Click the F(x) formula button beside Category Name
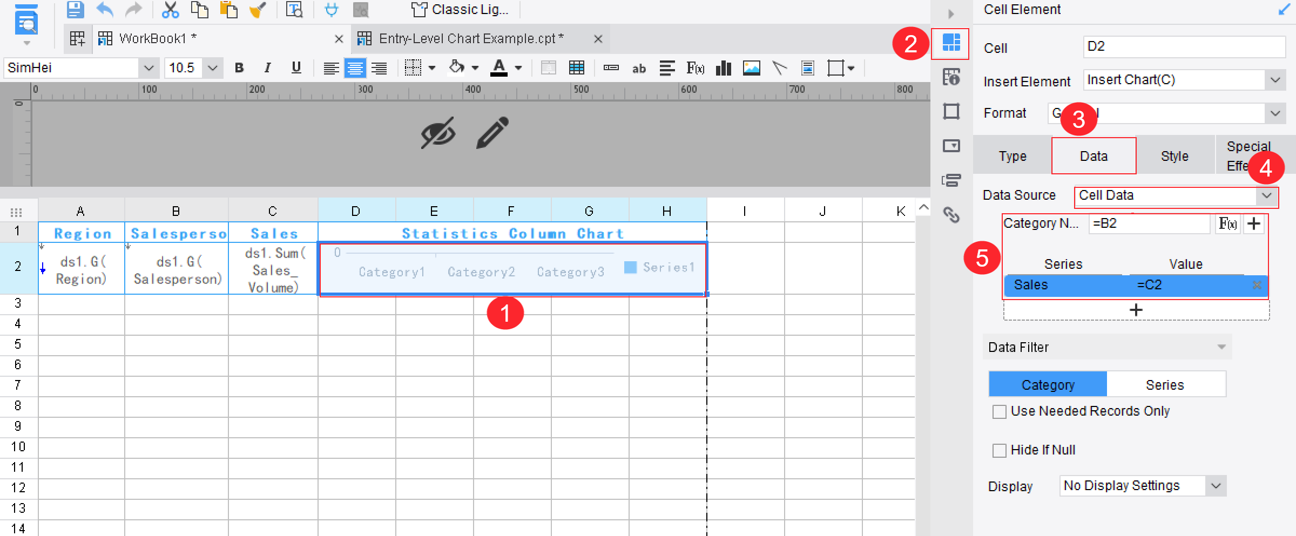The height and width of the screenshot is (536, 1296). click(1227, 223)
